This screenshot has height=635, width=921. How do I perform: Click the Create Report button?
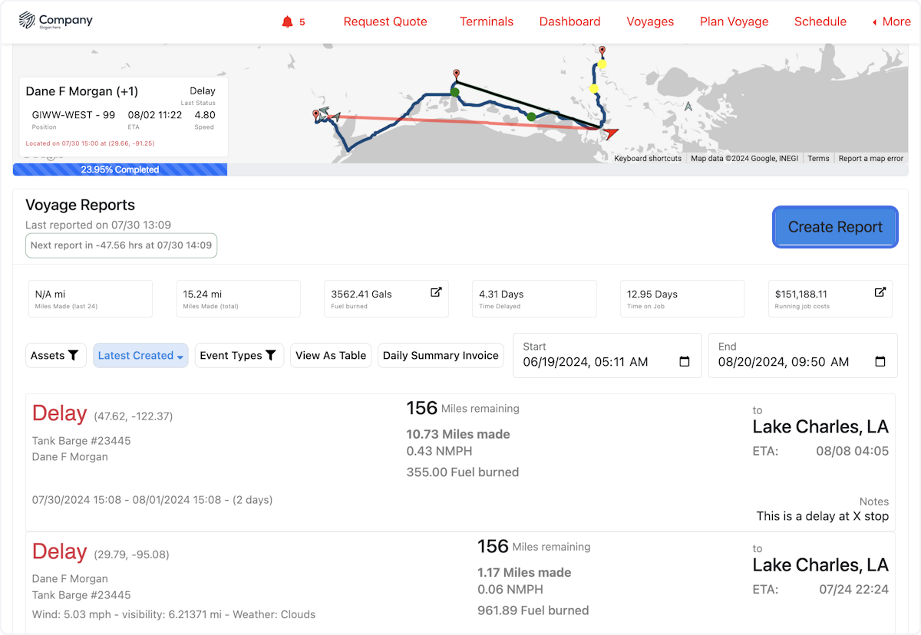coord(835,227)
